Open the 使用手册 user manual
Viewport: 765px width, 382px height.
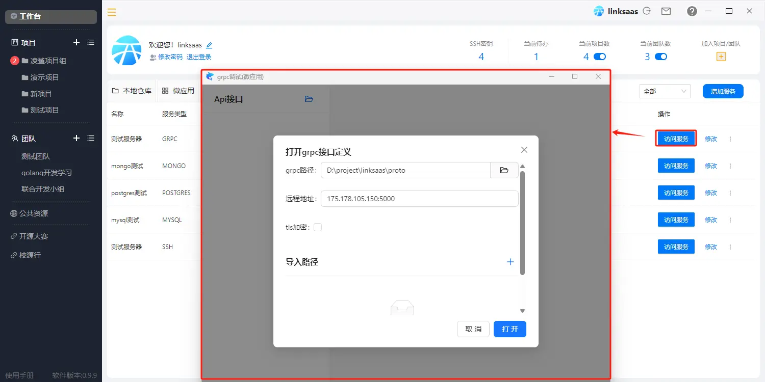[x=19, y=375]
